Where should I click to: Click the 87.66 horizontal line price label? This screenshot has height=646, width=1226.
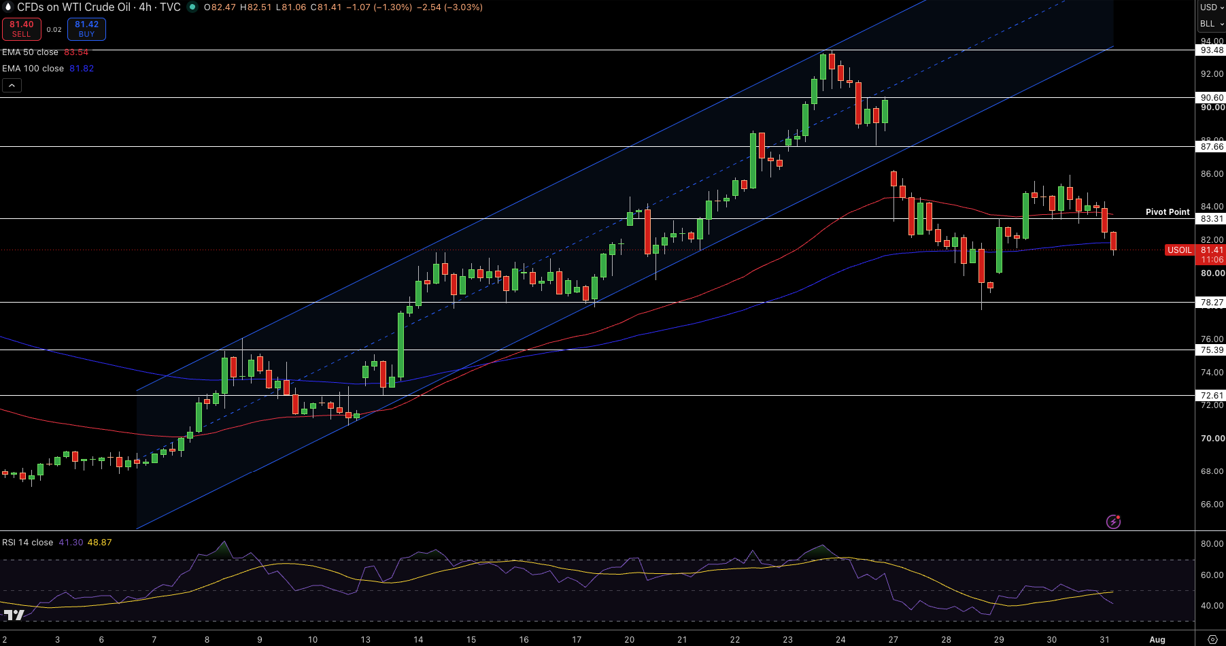click(1211, 147)
